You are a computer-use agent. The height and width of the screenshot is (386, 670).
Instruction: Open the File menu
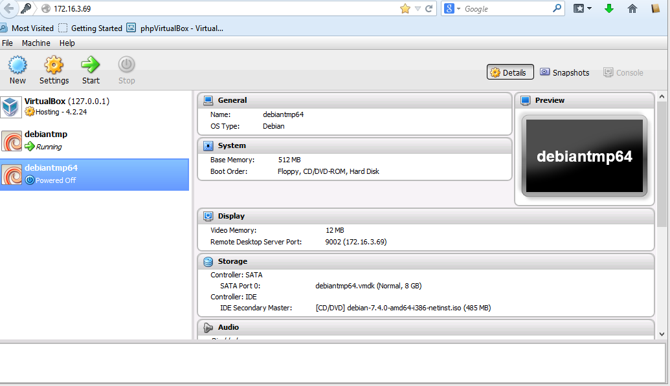pyautogui.click(x=7, y=43)
